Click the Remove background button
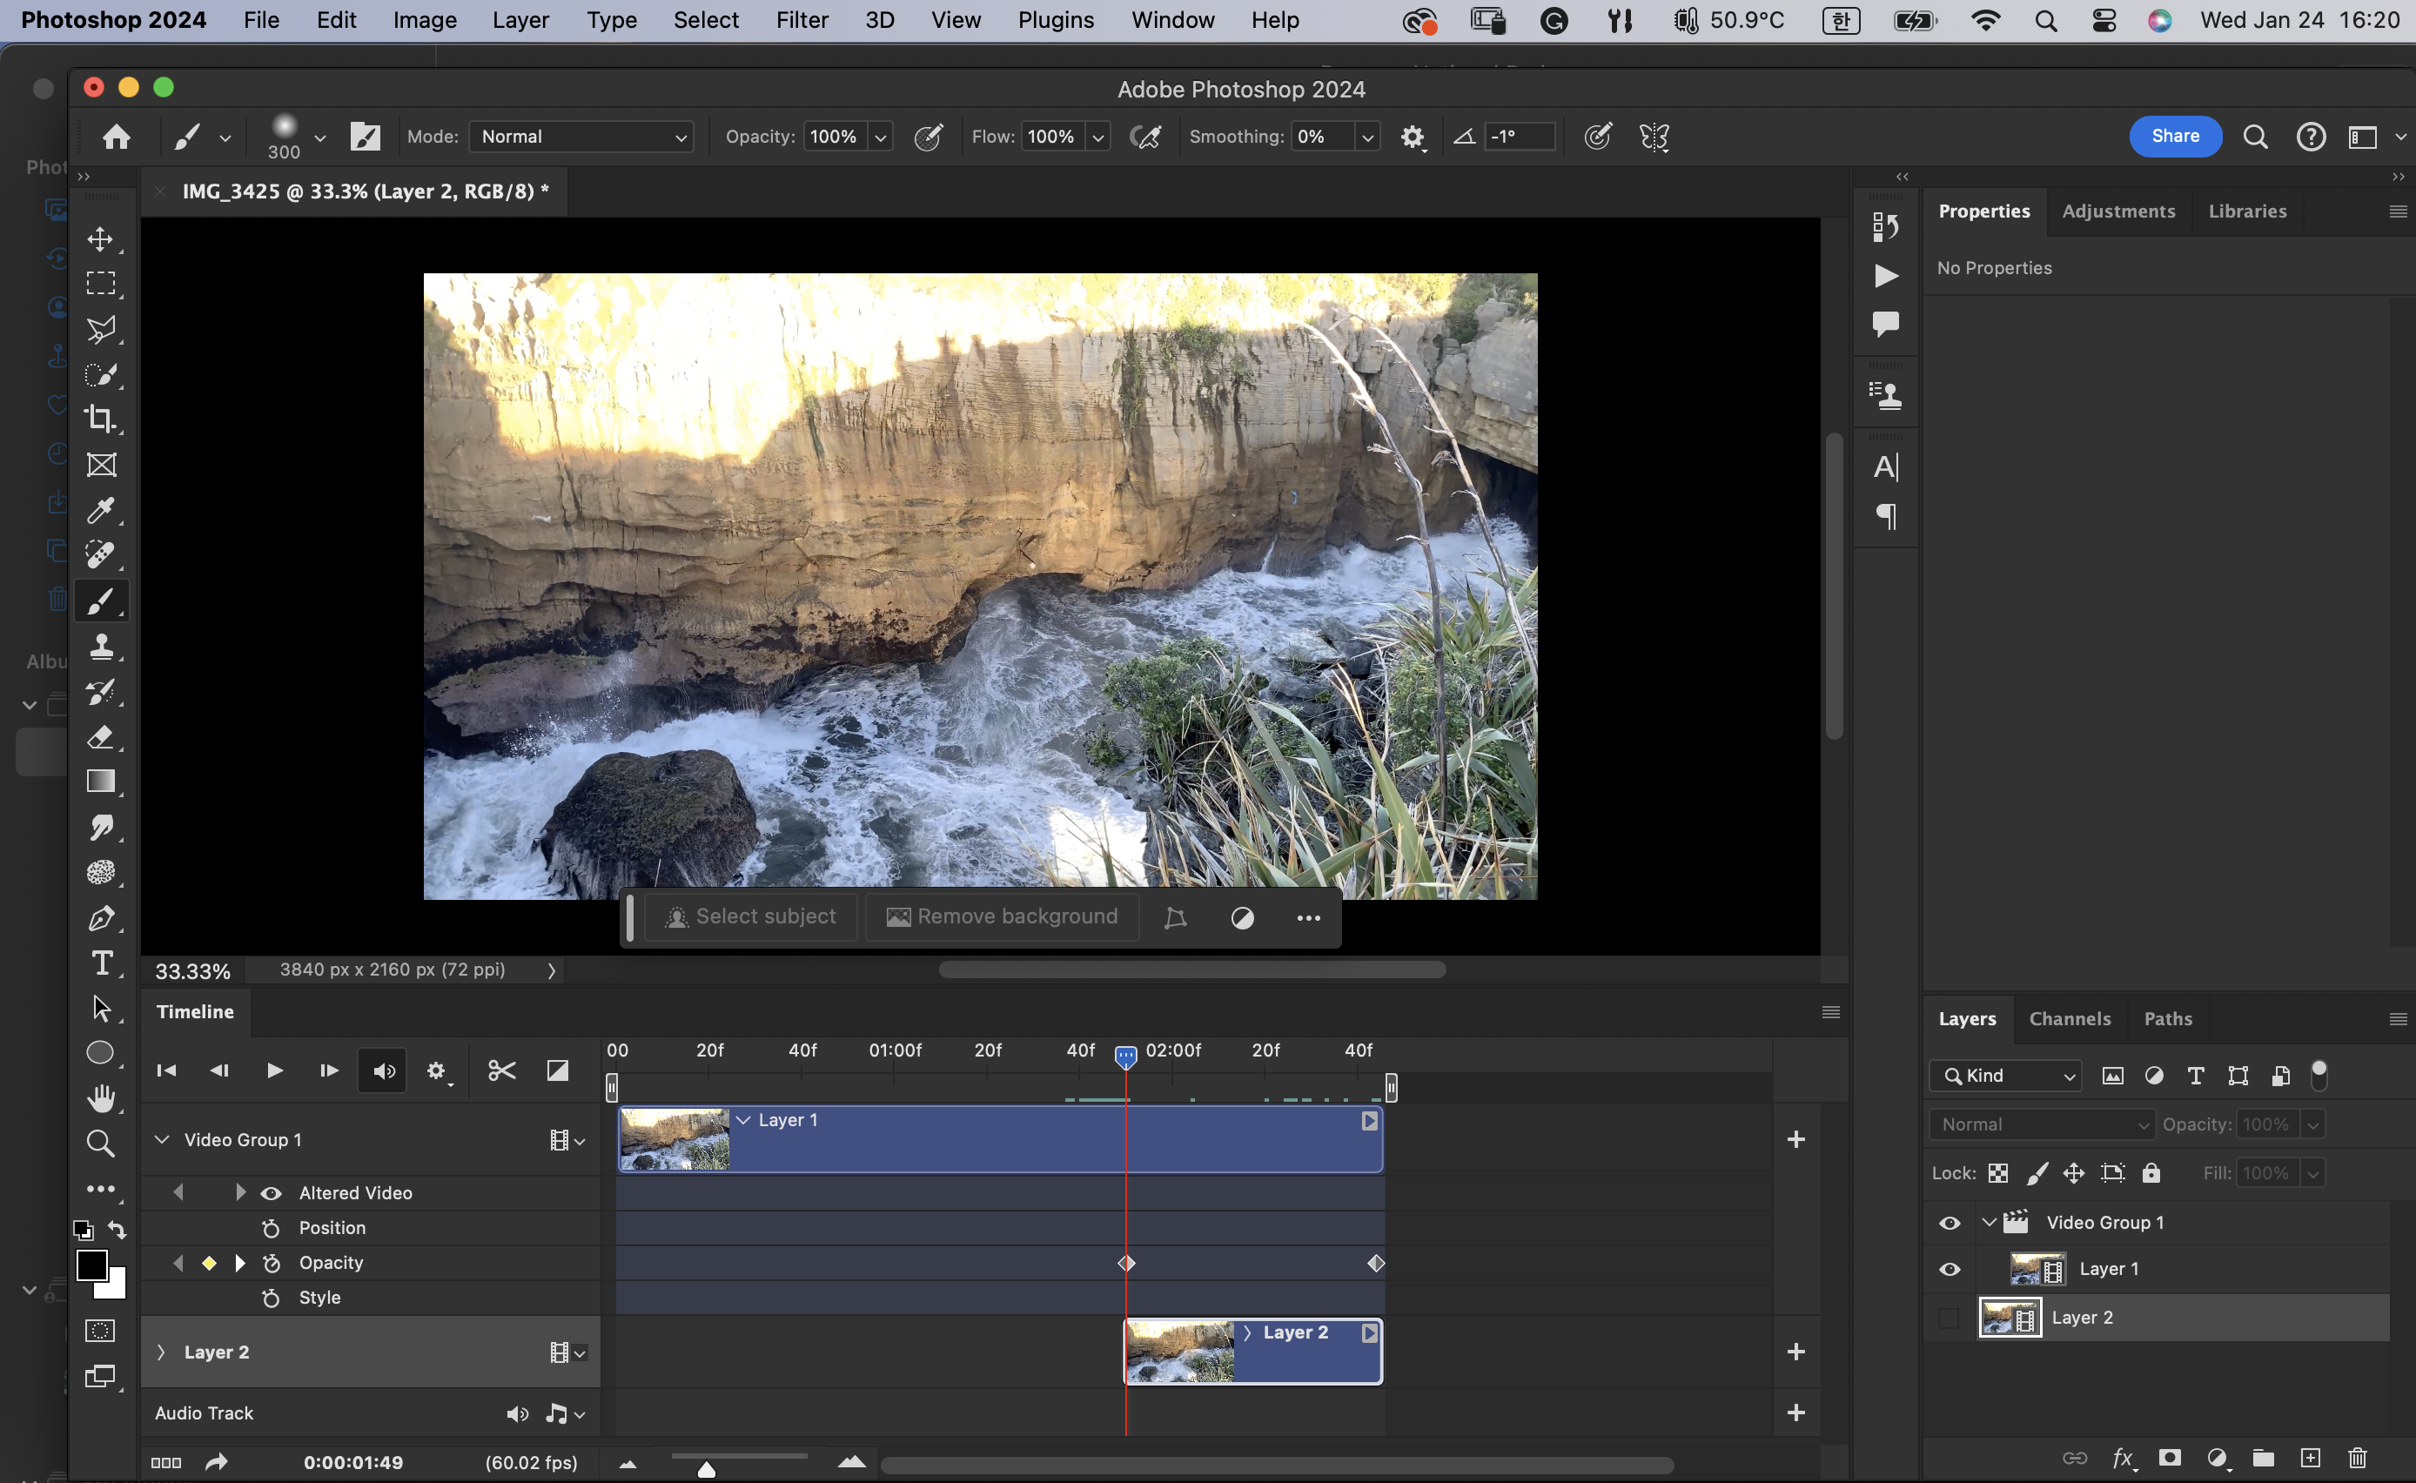2416x1483 pixels. (x=1002, y=917)
